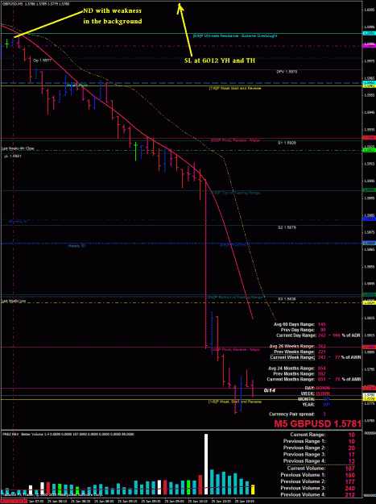This screenshot has height=504, width=376.
Task: Click the 'Previous Volume 1:' label
Action: click(303, 475)
